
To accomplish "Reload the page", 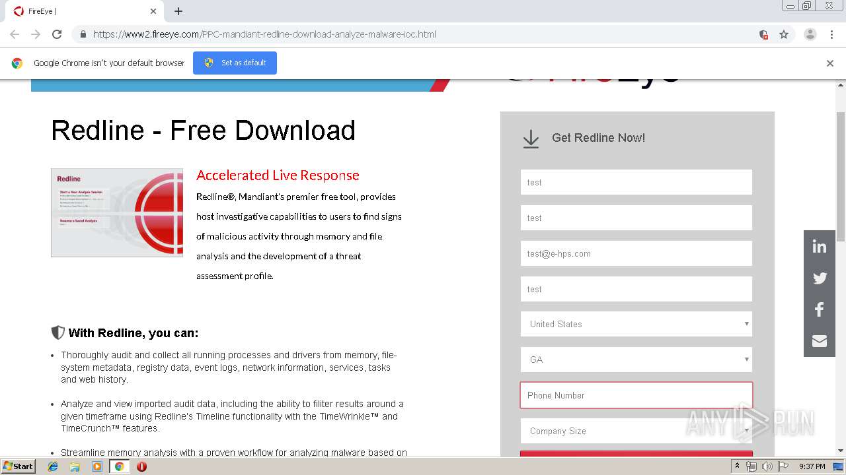I will pyautogui.click(x=57, y=34).
